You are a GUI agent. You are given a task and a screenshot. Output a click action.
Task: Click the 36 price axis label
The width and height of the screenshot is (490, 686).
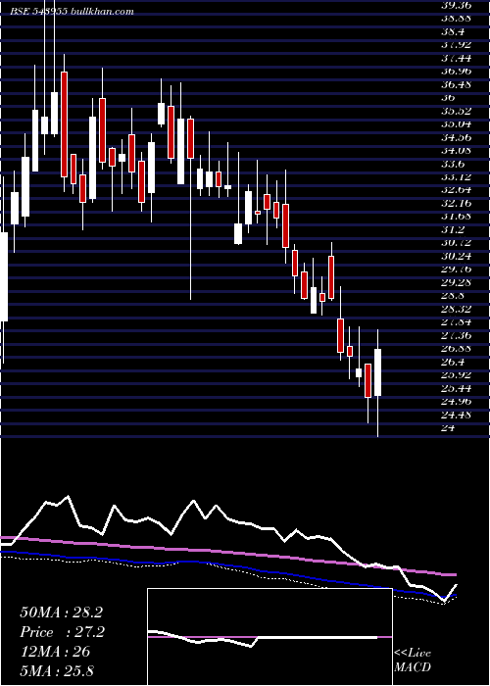pyautogui.click(x=449, y=98)
